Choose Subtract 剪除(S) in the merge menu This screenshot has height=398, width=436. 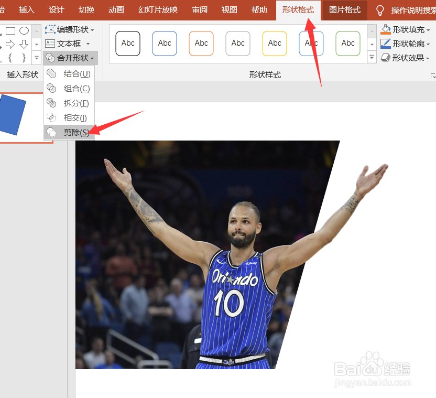tap(69, 132)
